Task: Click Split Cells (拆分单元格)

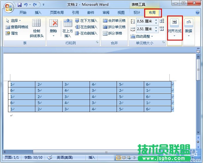Action: [x=114, y=27]
